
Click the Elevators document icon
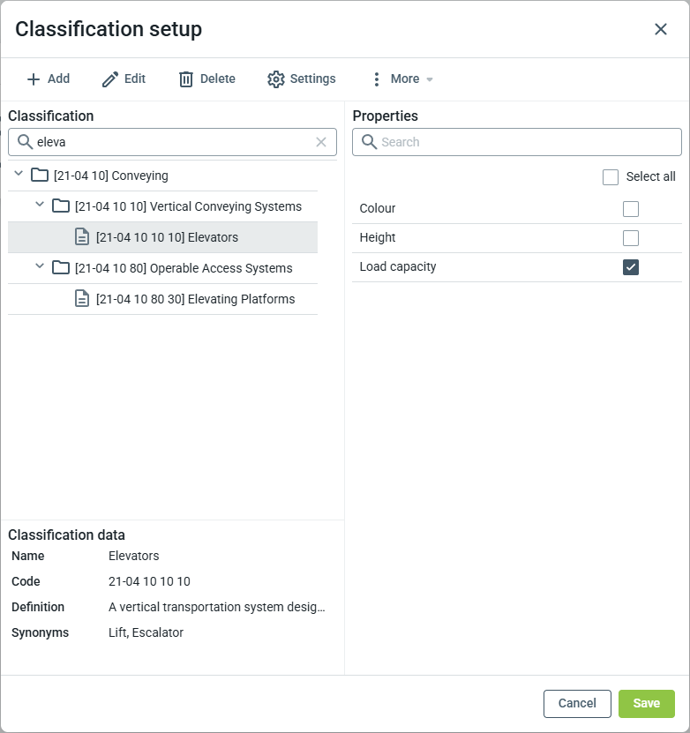(x=82, y=237)
